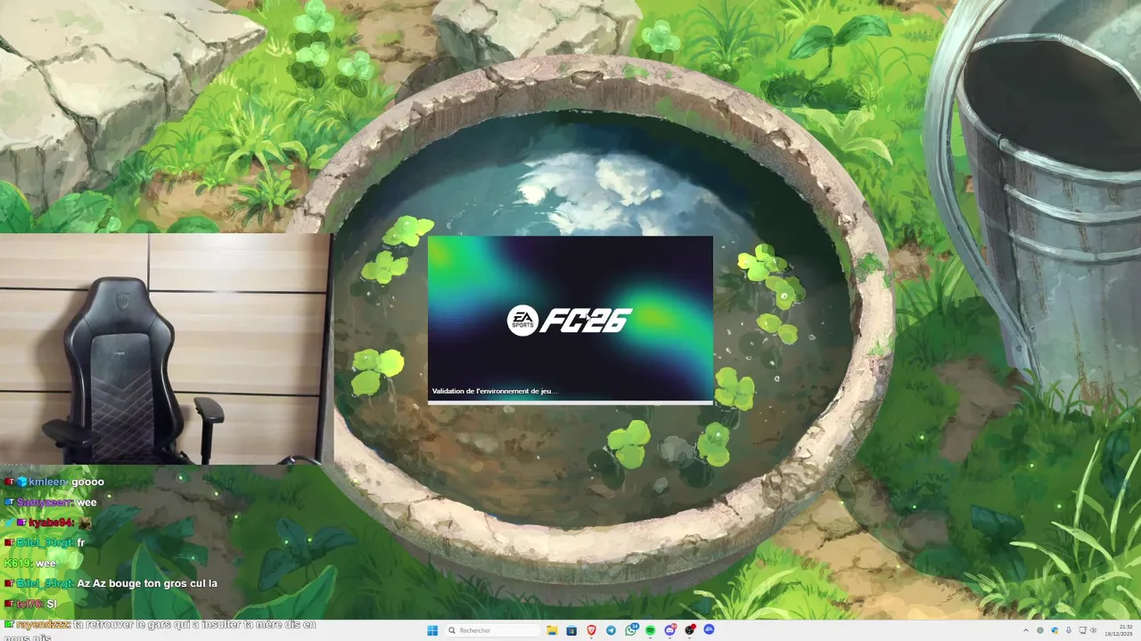The width and height of the screenshot is (1141, 641).
Task: Open Brave browser from the taskbar
Action: point(591,630)
